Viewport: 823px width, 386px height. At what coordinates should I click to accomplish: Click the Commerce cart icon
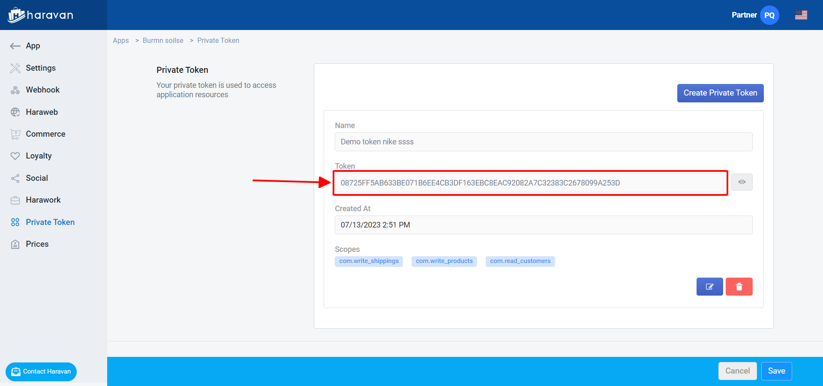click(15, 134)
